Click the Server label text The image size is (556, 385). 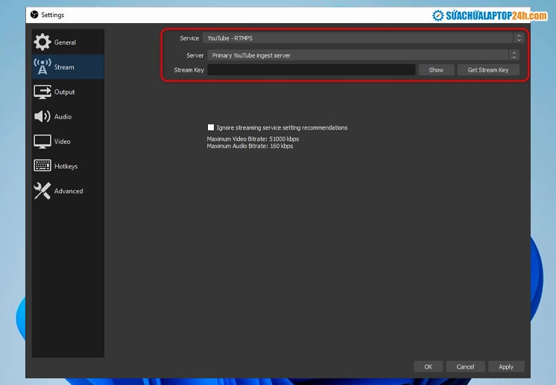[x=195, y=55]
